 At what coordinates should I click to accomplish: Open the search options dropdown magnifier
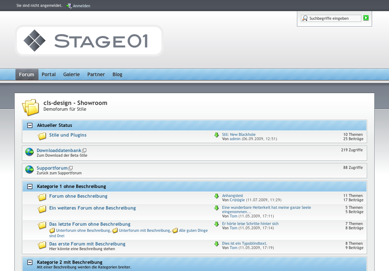tap(305, 18)
